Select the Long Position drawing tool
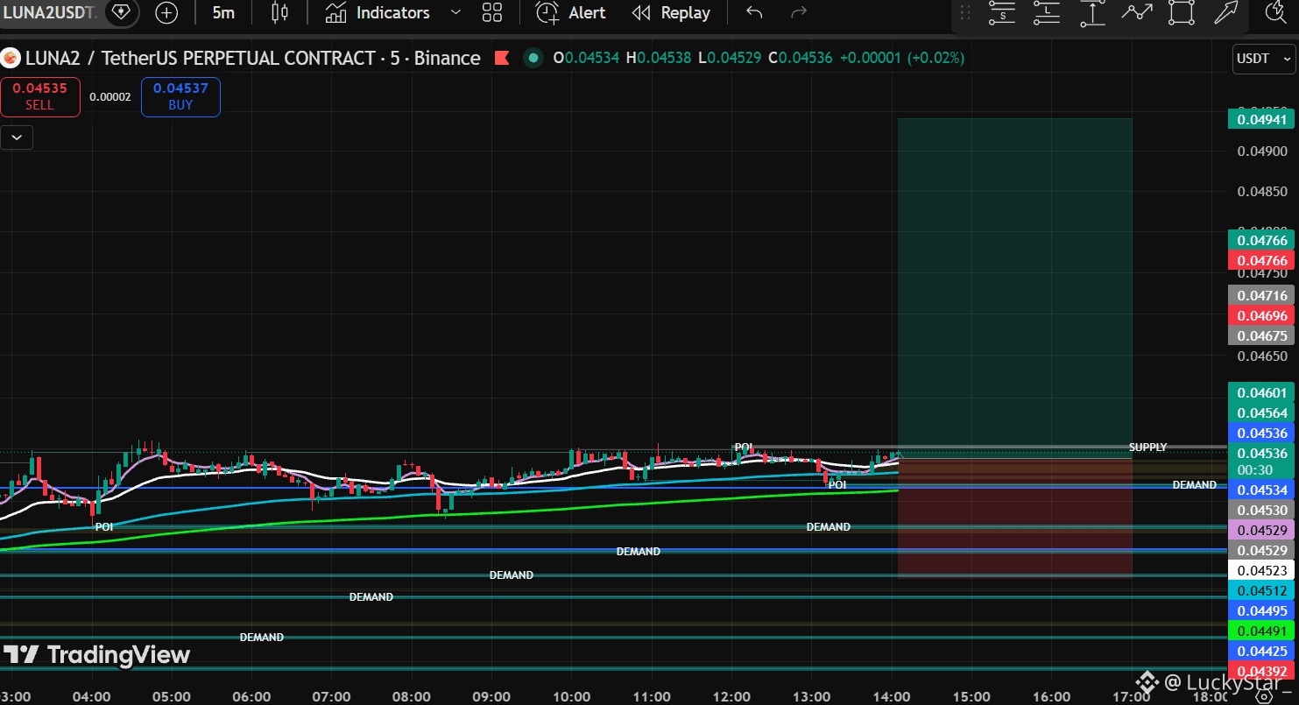Image resolution: width=1299 pixels, height=705 pixels. (1047, 12)
